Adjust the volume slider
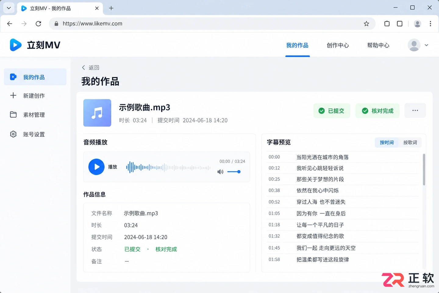This screenshot has width=439, height=293. pos(234,172)
